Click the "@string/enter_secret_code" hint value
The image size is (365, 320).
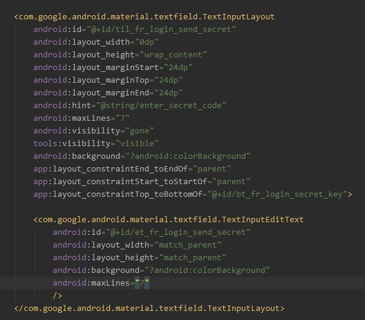pyautogui.click(x=161, y=106)
